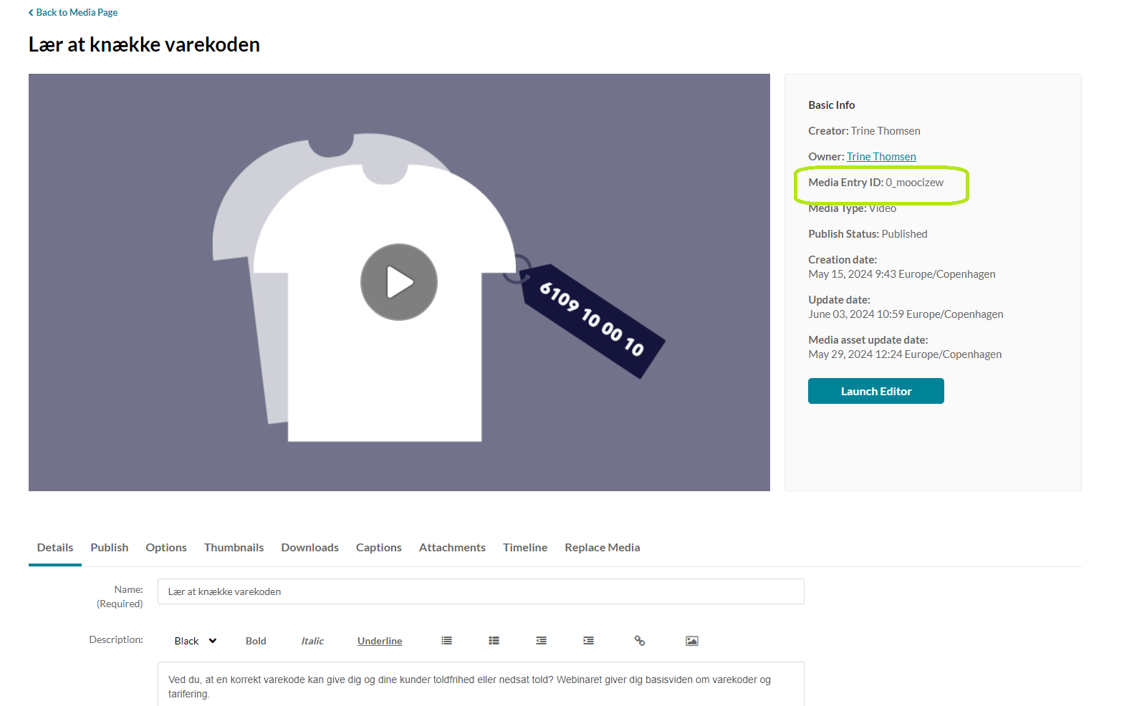Insert a bulleted list in description
The image size is (1147, 706).
tap(494, 641)
